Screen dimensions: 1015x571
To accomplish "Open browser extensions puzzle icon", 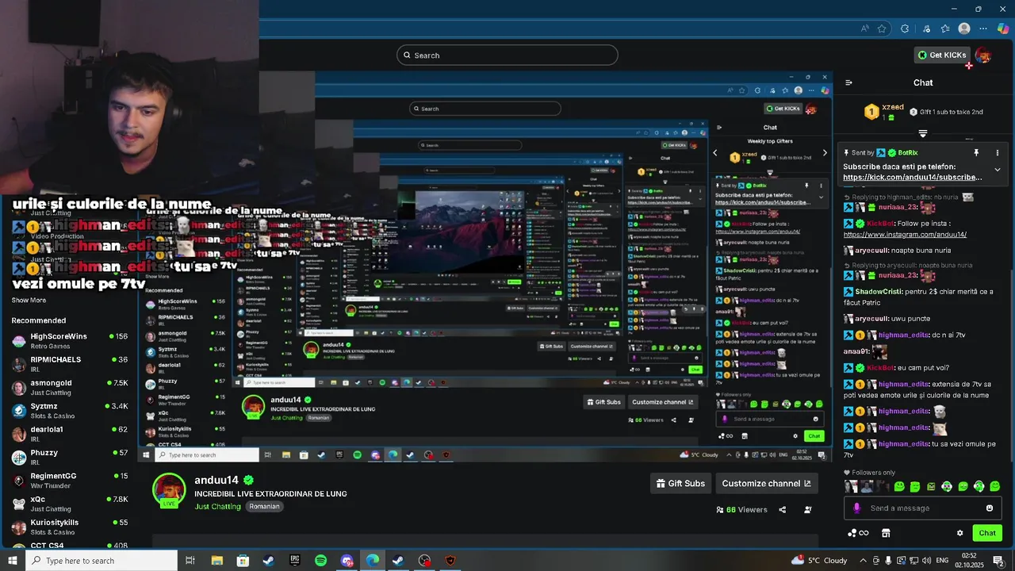I will point(905,29).
